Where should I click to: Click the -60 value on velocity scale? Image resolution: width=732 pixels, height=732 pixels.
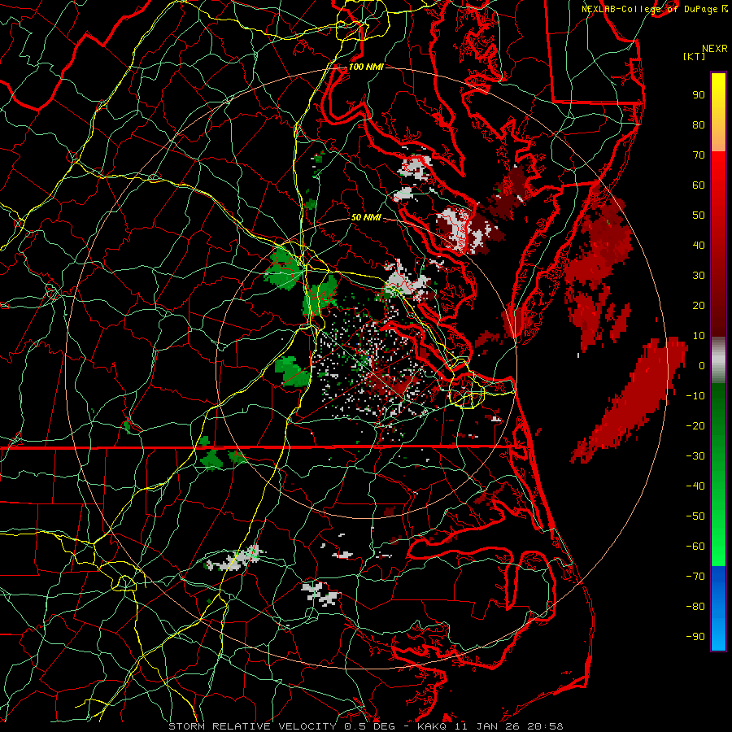pyautogui.click(x=695, y=547)
